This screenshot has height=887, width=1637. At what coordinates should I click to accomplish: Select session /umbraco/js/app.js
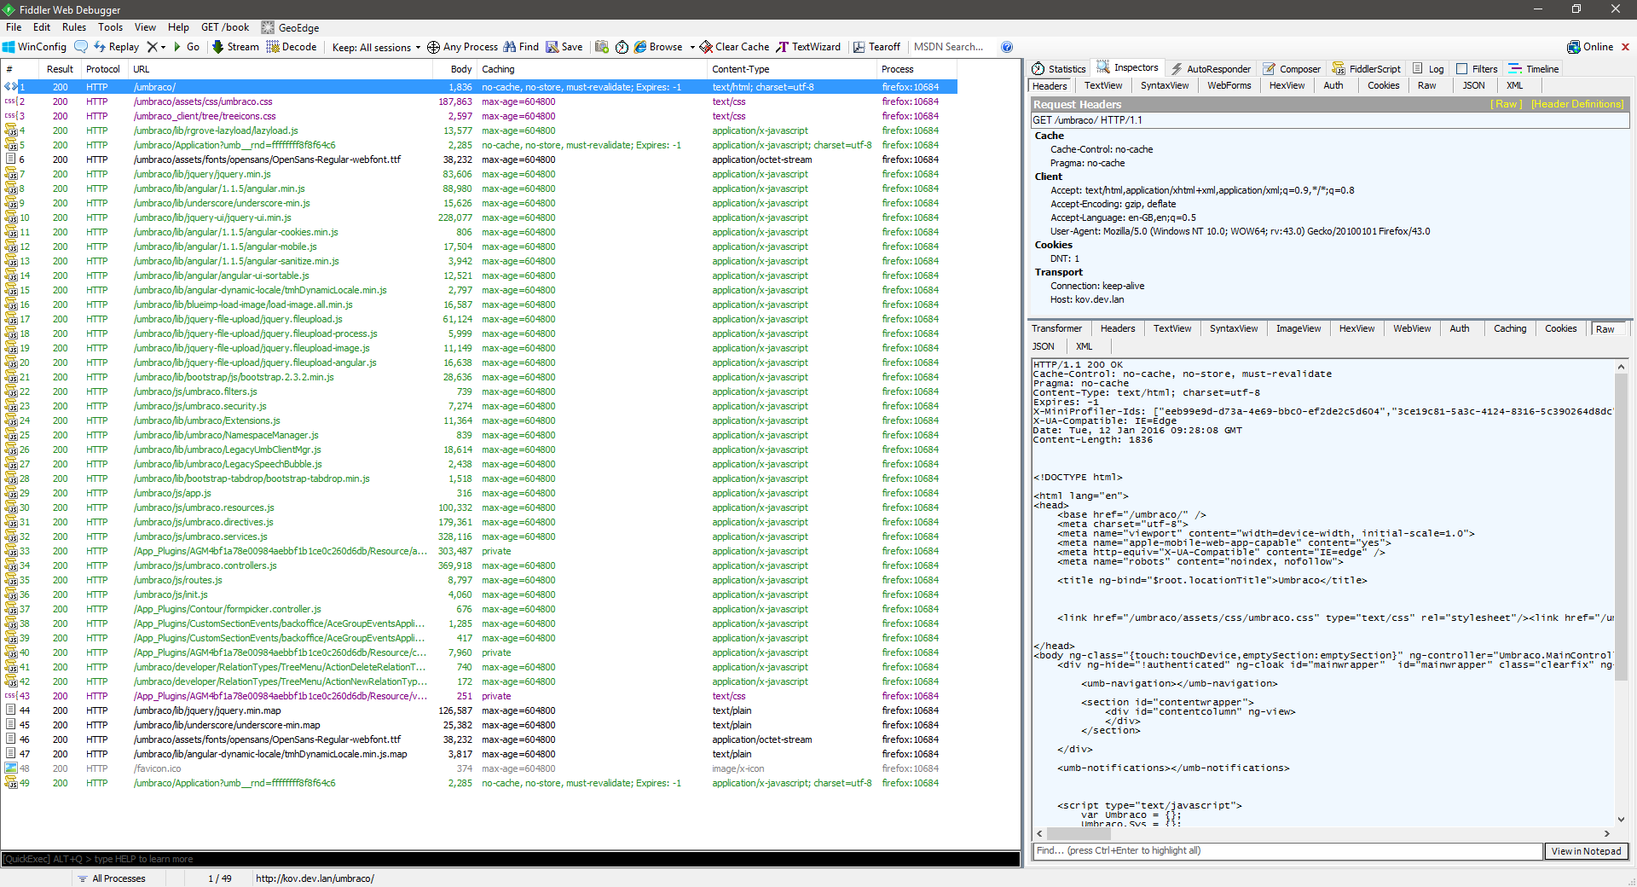pyautogui.click(x=479, y=493)
